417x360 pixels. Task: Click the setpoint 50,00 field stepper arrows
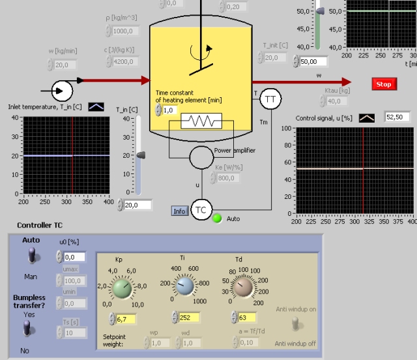pos(296,61)
